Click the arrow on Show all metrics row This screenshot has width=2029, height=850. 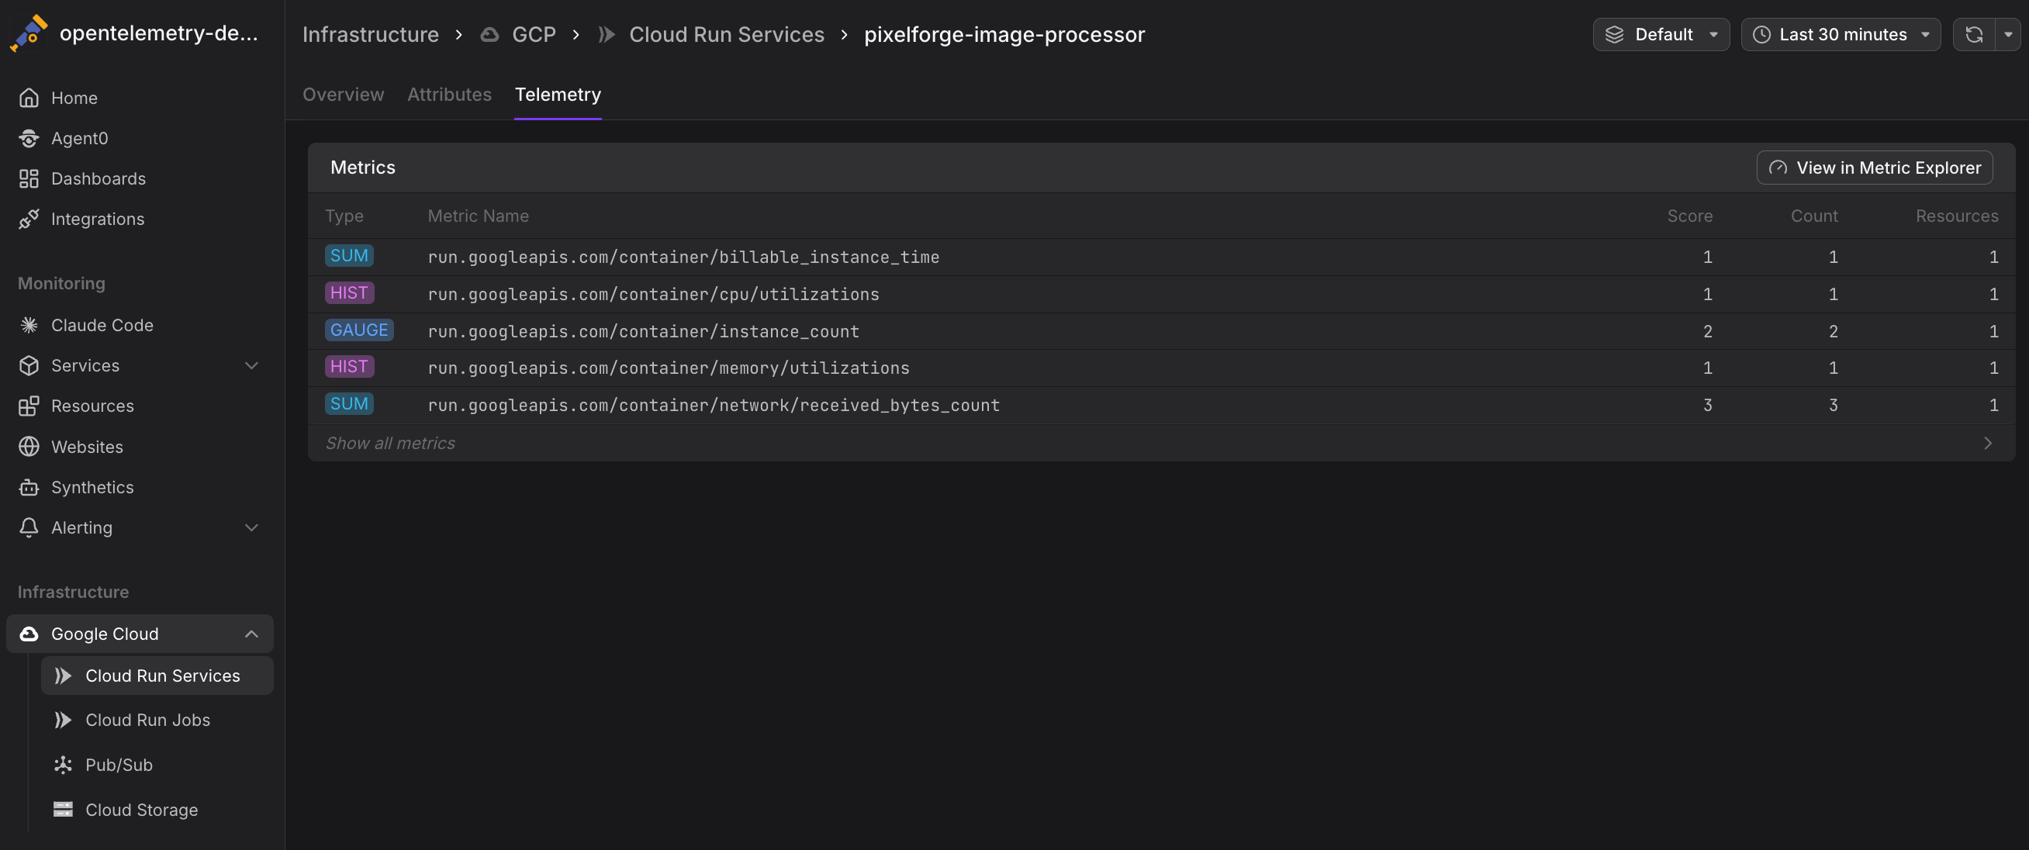[1988, 443]
